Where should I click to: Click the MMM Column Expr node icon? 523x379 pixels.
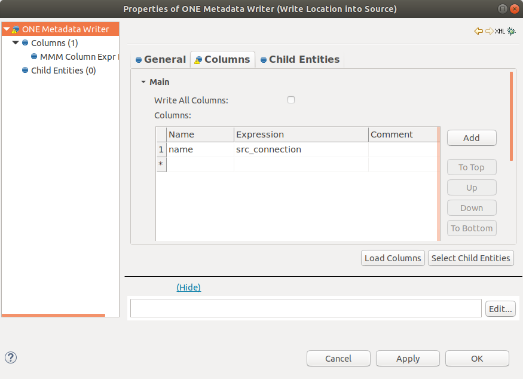(x=34, y=57)
